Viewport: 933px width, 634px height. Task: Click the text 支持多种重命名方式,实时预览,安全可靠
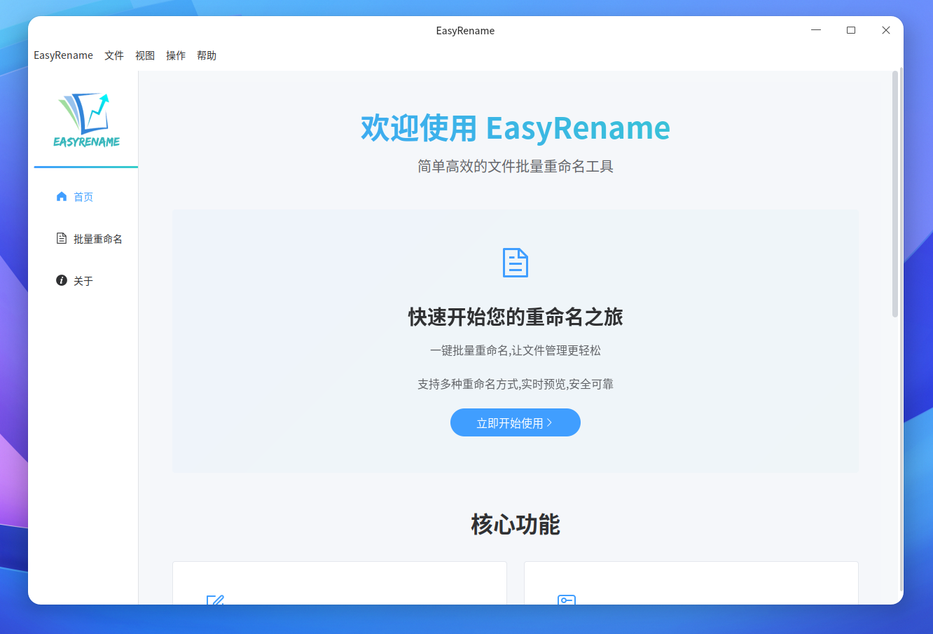[516, 384]
